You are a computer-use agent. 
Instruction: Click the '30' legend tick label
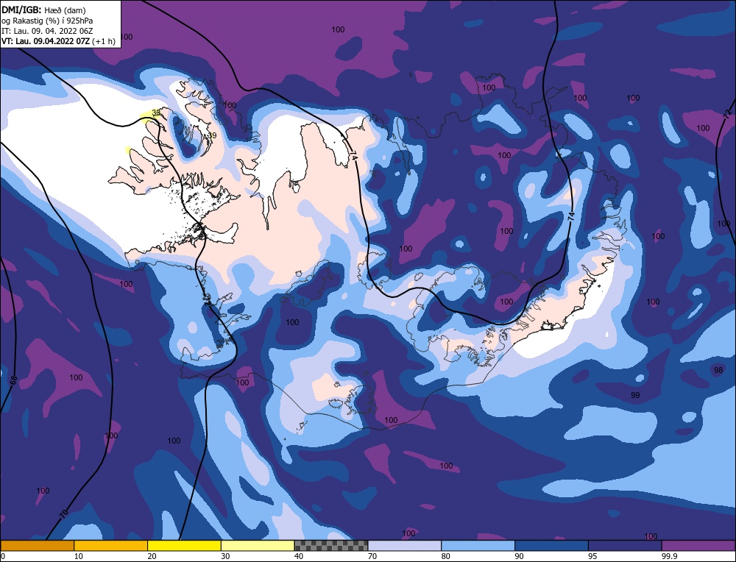pyautogui.click(x=225, y=556)
